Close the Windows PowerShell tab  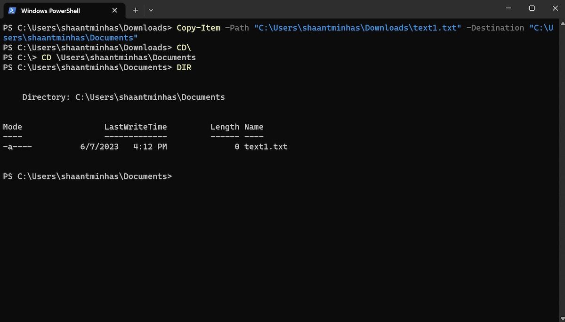pos(114,10)
